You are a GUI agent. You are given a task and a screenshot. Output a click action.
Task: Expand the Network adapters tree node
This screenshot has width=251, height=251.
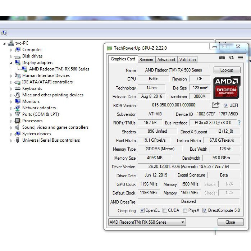click(x=11, y=108)
